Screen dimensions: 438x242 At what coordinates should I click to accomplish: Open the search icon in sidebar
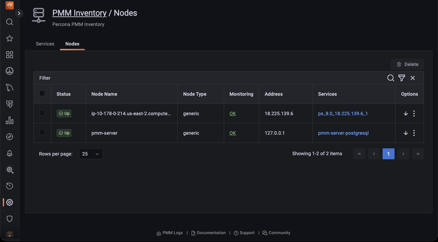pos(10,22)
